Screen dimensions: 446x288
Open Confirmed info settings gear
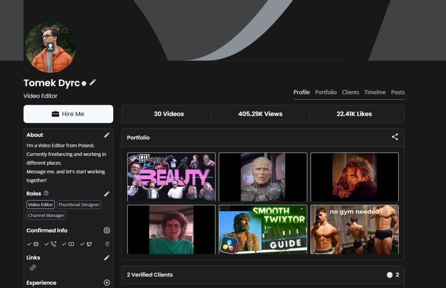pos(107,230)
